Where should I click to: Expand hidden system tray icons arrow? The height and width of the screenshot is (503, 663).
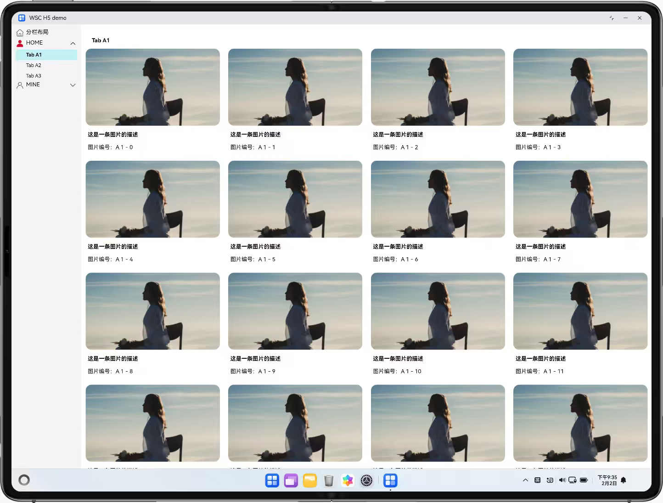(x=525, y=480)
